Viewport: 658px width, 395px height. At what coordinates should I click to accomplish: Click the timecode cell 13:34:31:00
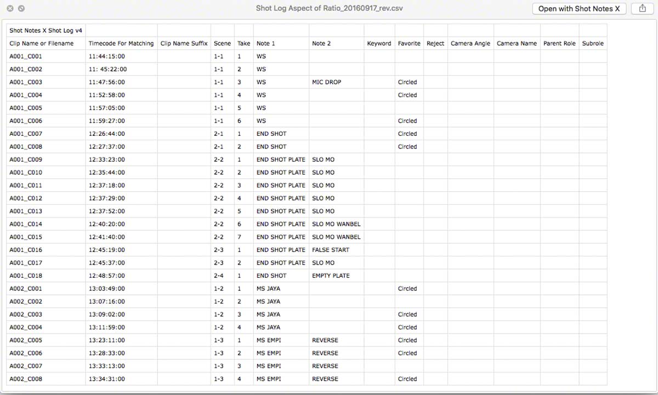(x=121, y=379)
